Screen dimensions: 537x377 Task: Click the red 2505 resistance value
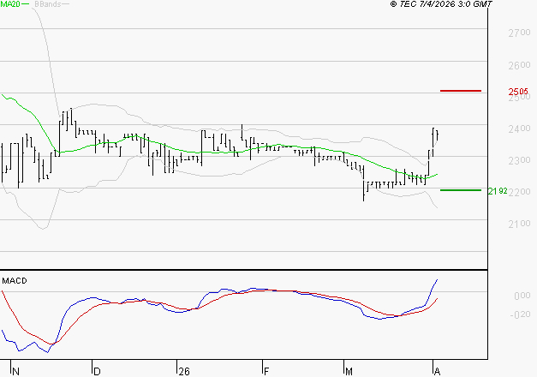(x=518, y=92)
